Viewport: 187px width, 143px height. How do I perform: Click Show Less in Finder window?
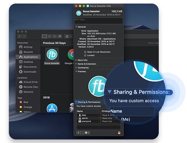tap(153, 43)
